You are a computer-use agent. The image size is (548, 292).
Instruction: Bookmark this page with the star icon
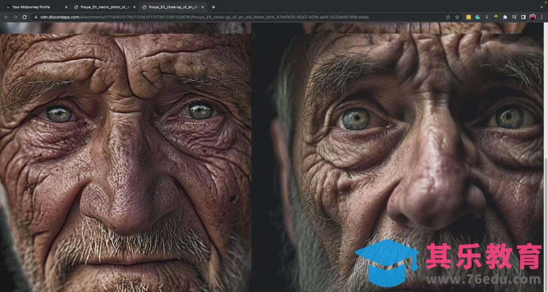click(457, 17)
